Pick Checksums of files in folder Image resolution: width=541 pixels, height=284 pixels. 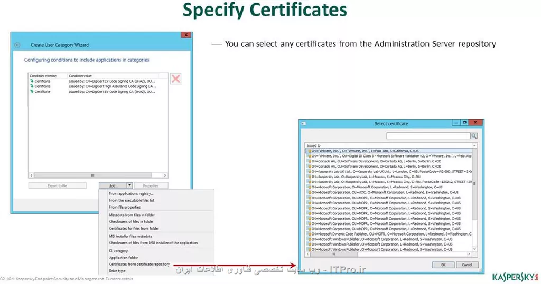(x=131, y=222)
